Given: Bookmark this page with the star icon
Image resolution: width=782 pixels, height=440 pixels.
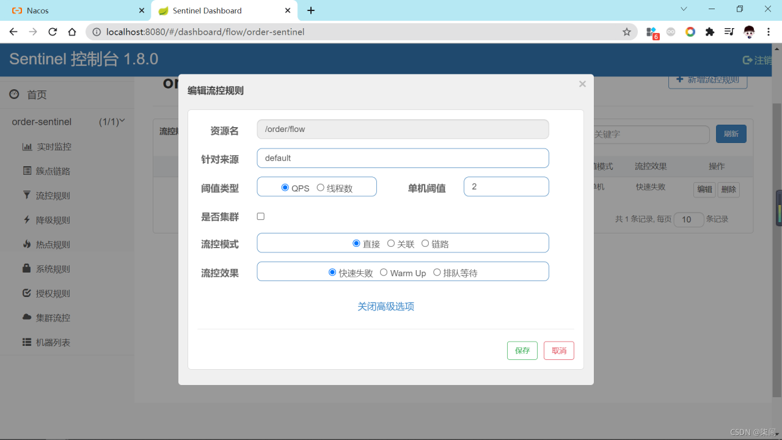Looking at the screenshot, I should [x=627, y=32].
